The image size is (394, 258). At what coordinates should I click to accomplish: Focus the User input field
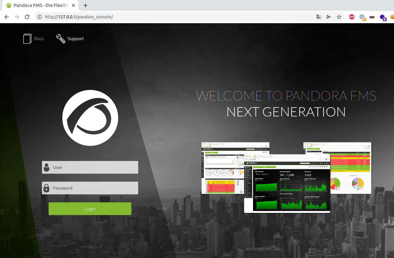pos(90,167)
